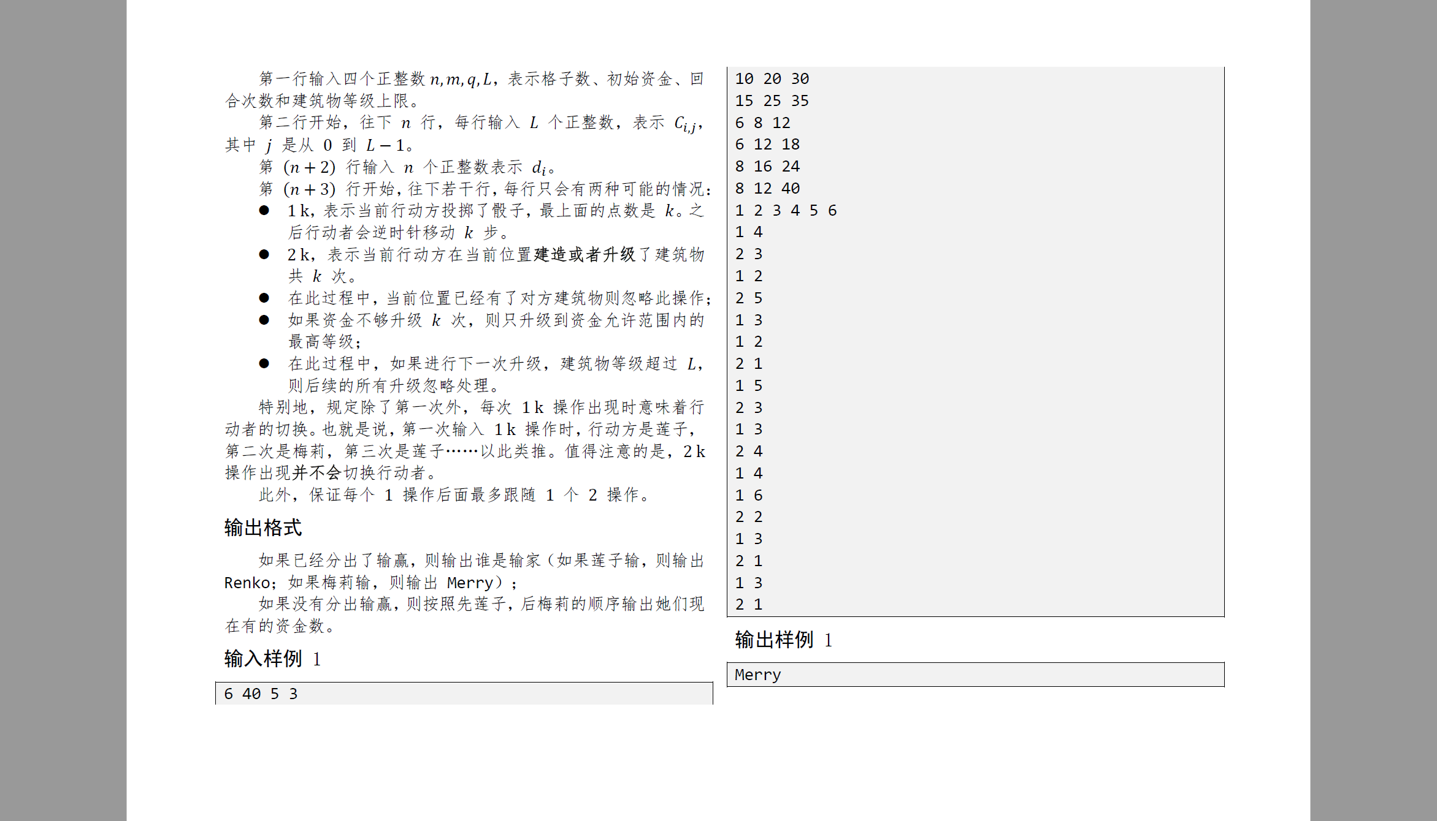The width and height of the screenshot is (1437, 821).
Task: Click the line starting '如果没有分出输赢'
Action: pyautogui.click(x=481, y=604)
